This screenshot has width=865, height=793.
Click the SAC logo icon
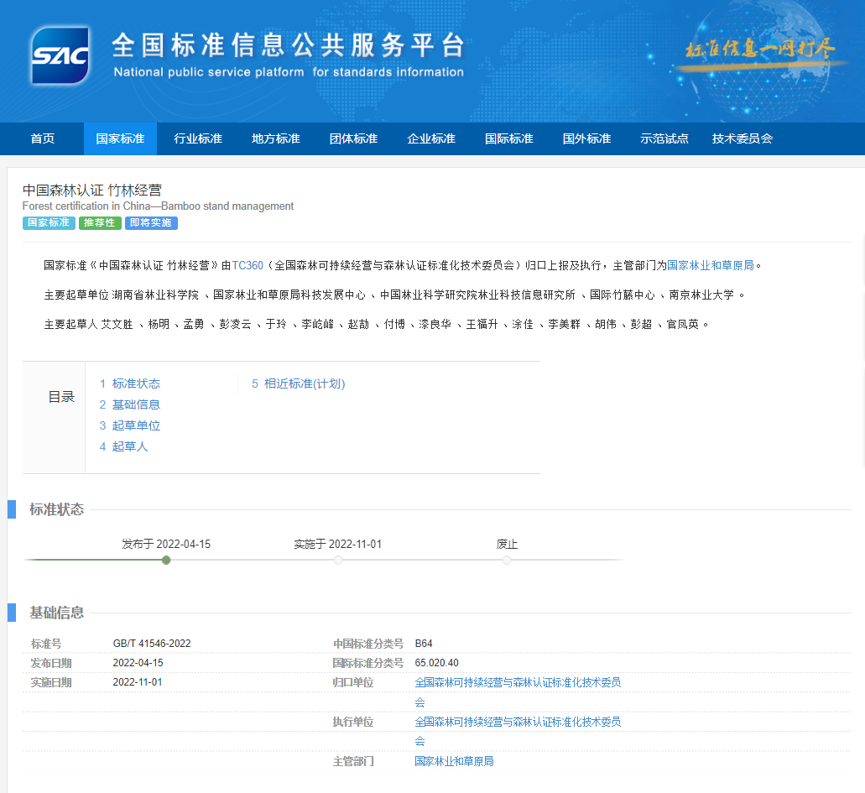60,55
